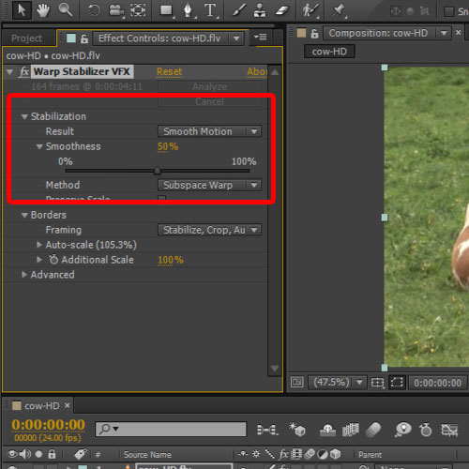Select the Puppet Pin tool
The width and height of the screenshot is (469, 469).
[339, 10]
